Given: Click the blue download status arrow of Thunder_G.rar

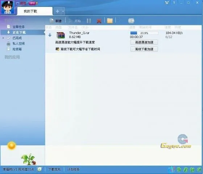Looking at the screenshot, I should (50, 35).
